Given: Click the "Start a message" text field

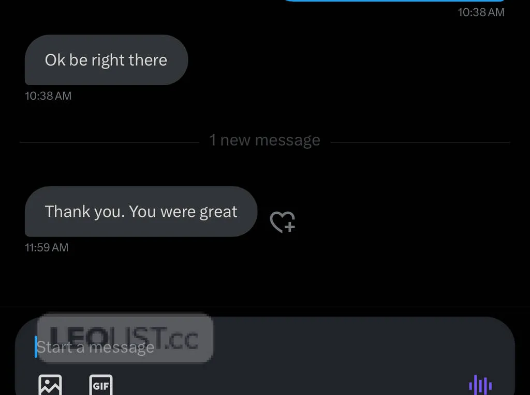Looking at the screenshot, I should 265,347.
